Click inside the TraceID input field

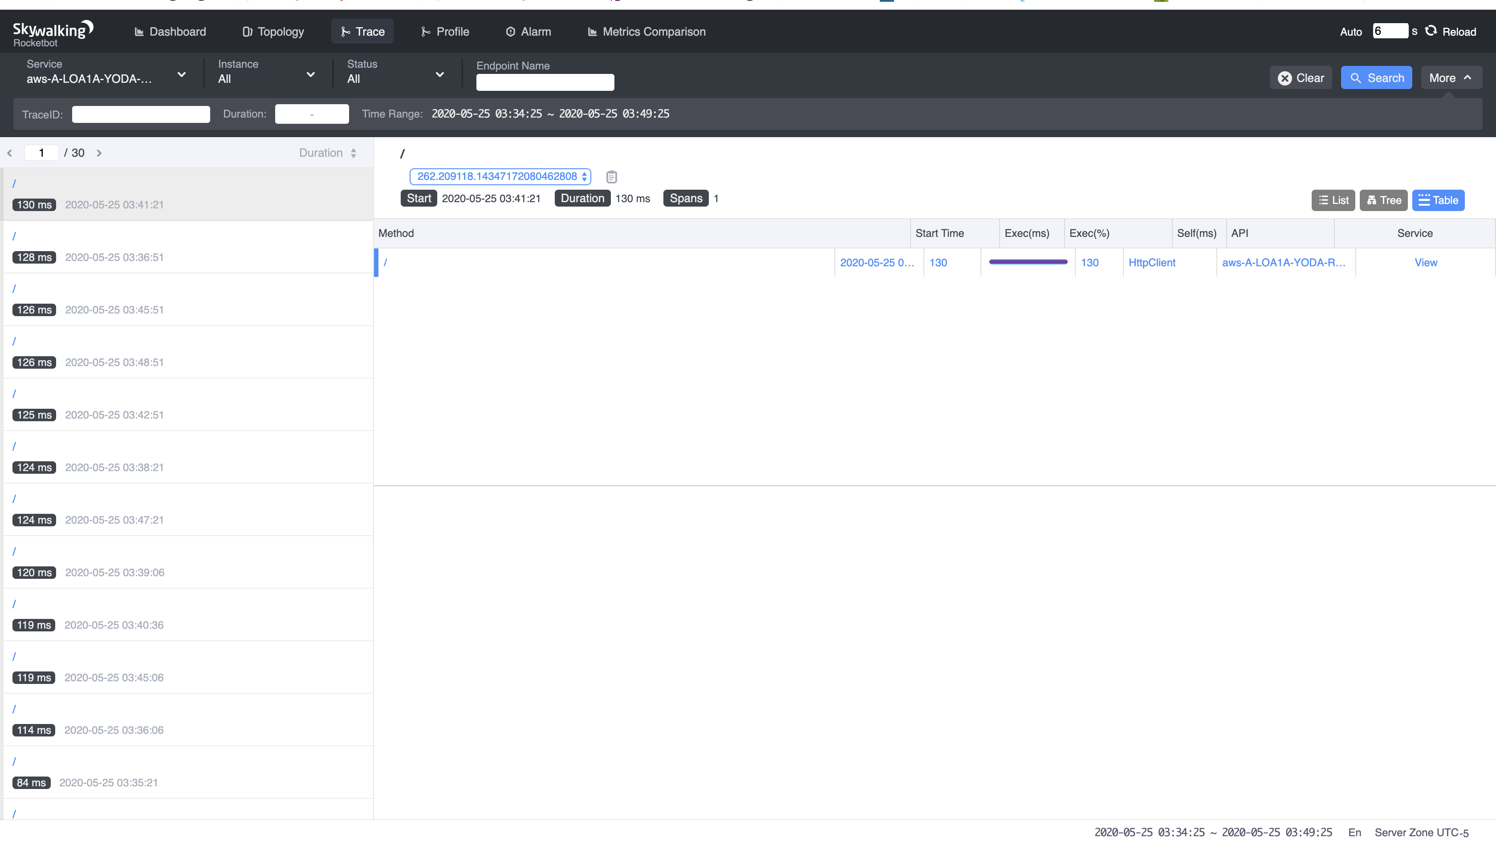pos(141,114)
